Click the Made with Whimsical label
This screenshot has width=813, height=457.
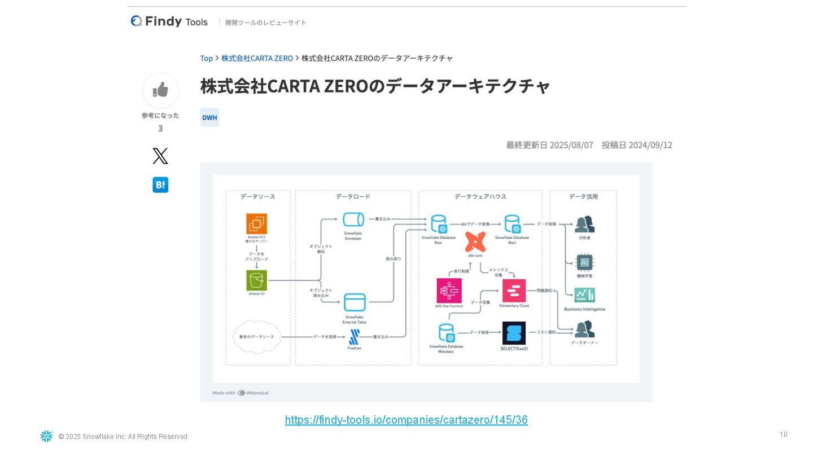(241, 393)
